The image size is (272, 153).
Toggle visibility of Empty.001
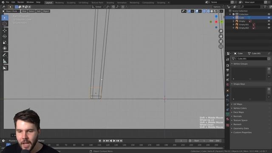coord(269,25)
